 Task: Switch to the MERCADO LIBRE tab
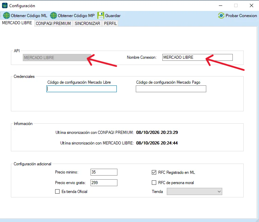click(17, 23)
